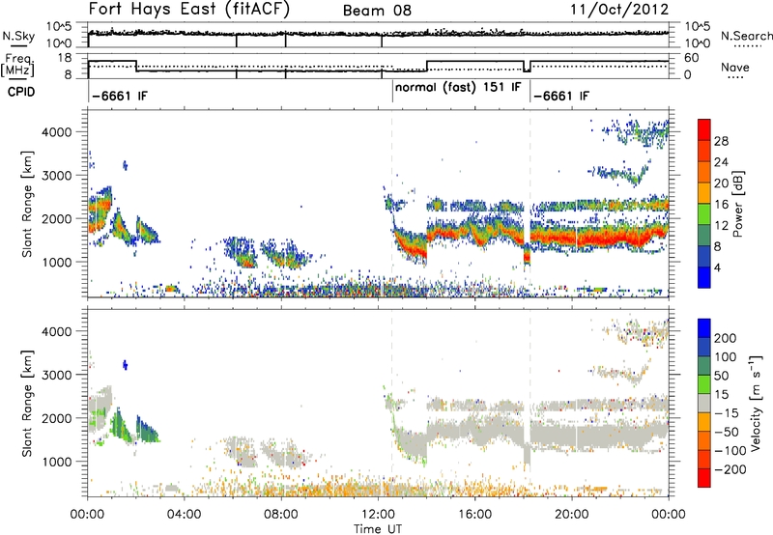Click the velocity panel 'Slant Range [km]' label

[27, 403]
